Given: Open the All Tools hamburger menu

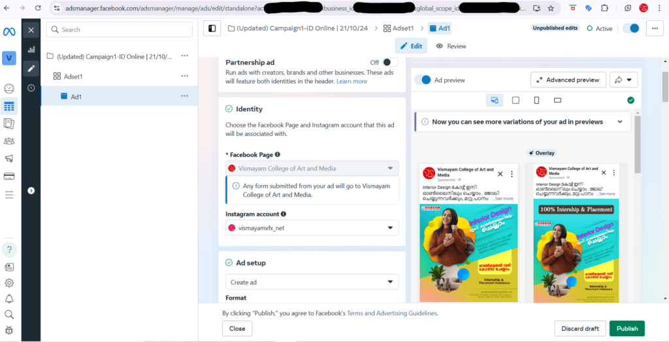Looking at the screenshot, I should pos(9,195).
